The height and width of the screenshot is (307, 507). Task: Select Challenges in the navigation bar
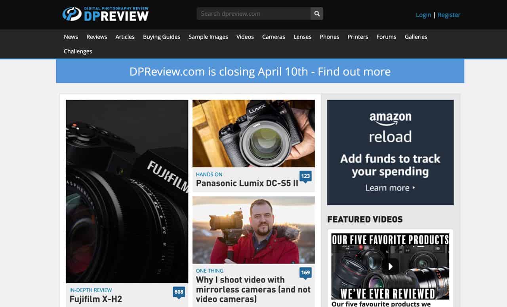click(x=78, y=51)
